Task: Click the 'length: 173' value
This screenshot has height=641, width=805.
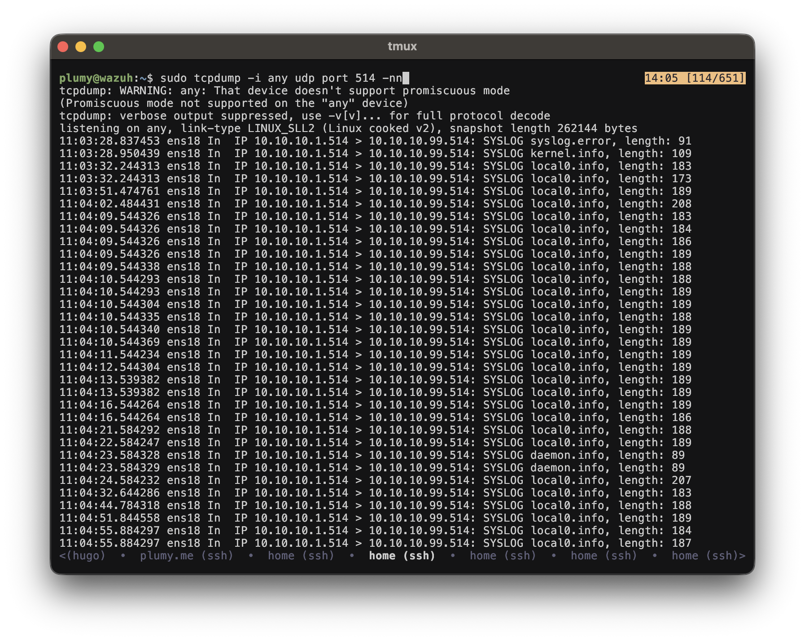Action: pos(655,179)
